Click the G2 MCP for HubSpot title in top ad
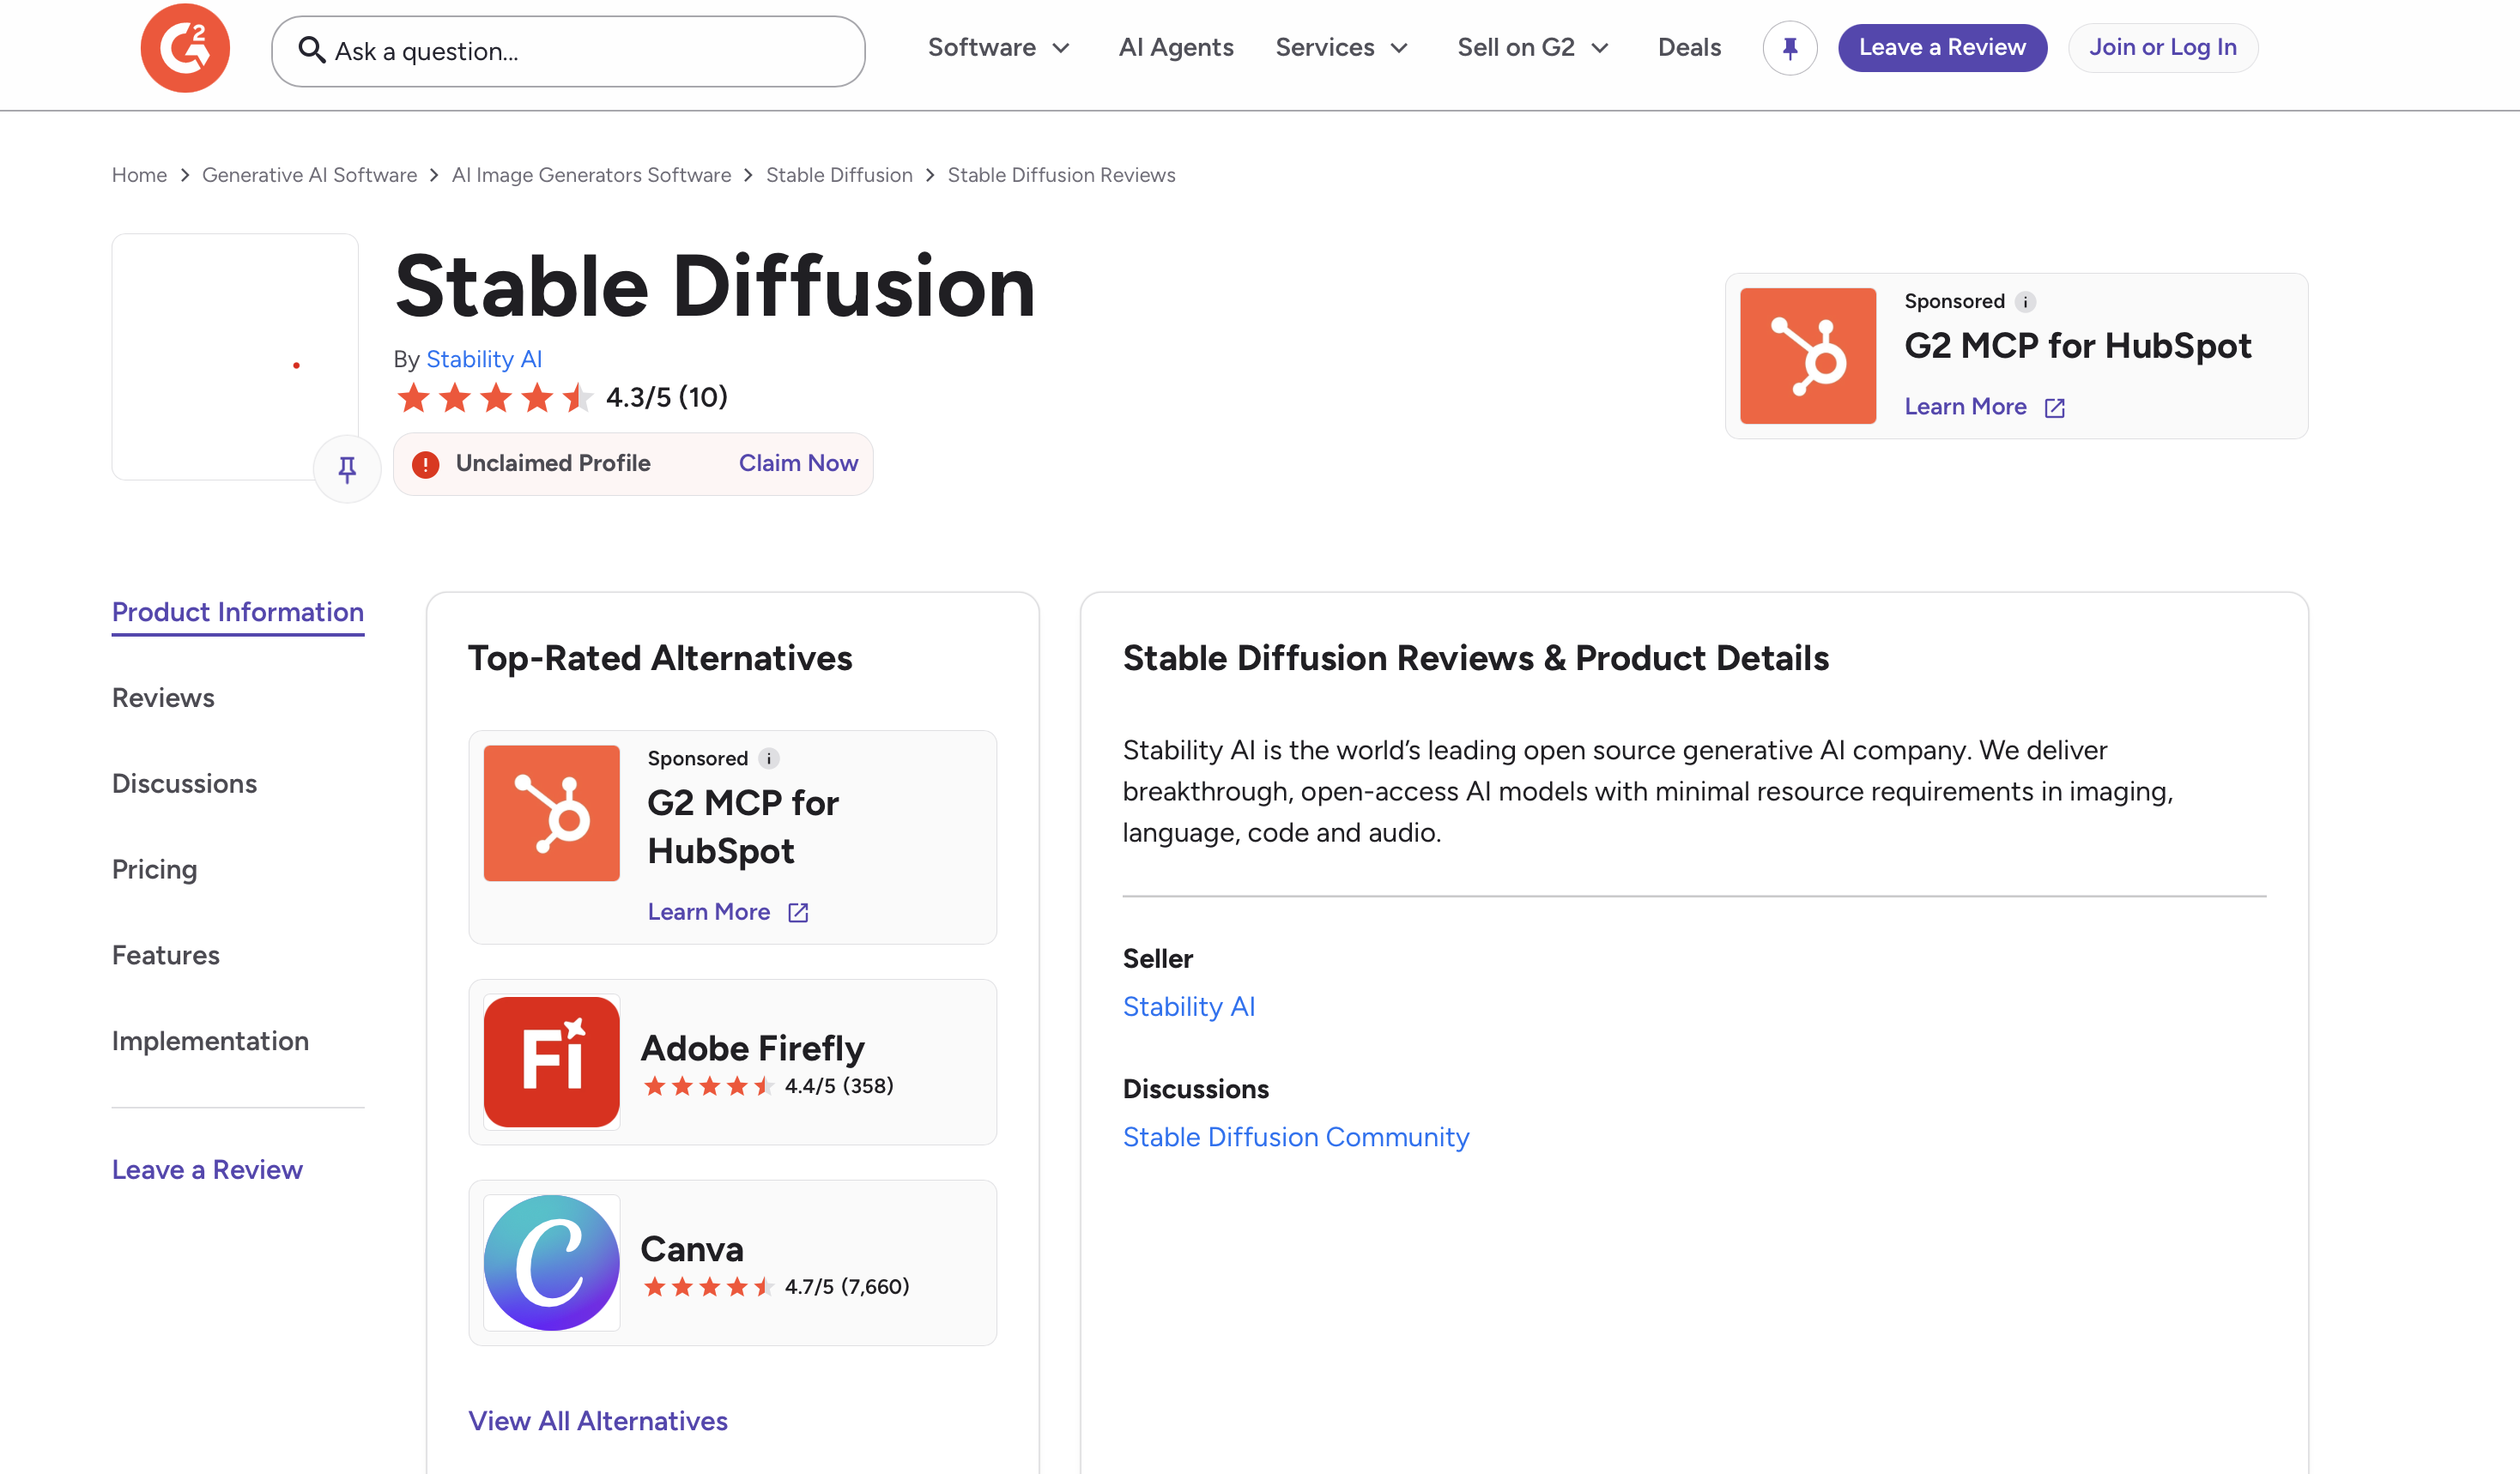Viewport: 2520px width, 1474px height. tap(2078, 346)
